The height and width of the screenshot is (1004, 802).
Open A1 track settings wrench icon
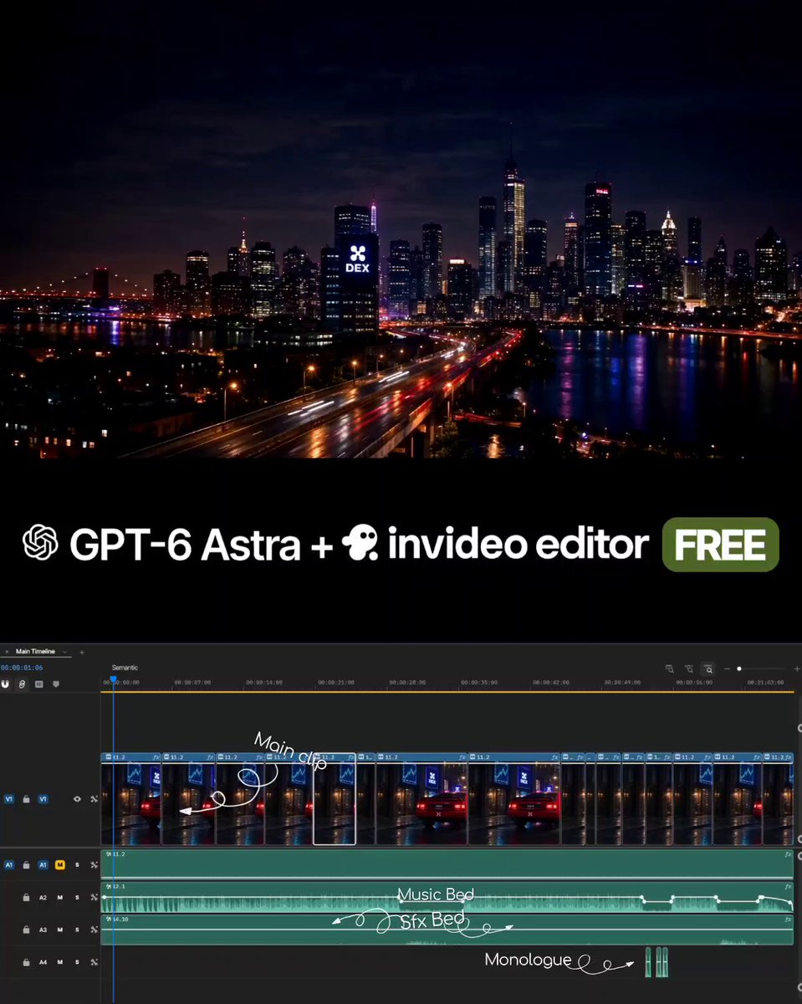pos(94,864)
